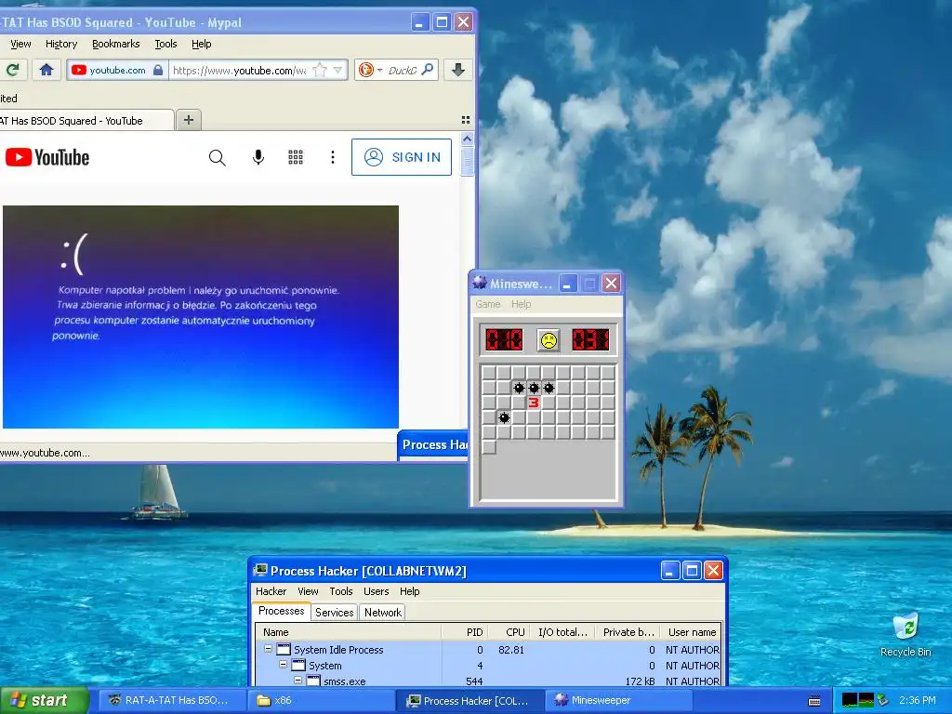Open the History menu in Mypal

[61, 44]
